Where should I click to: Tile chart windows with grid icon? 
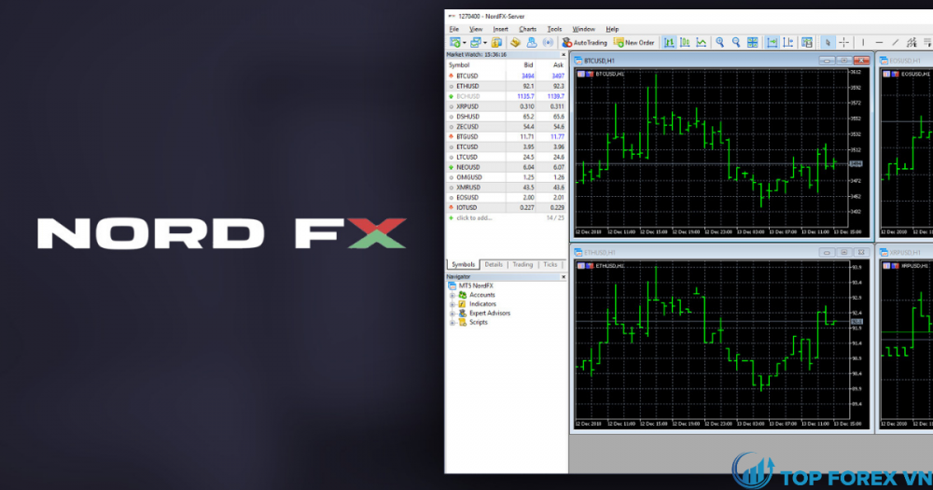(x=752, y=42)
